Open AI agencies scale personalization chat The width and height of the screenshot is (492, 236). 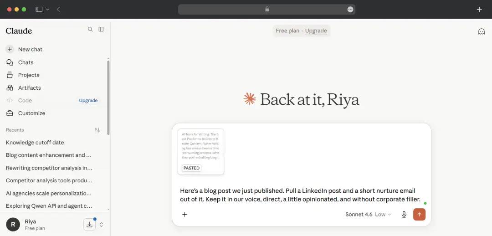49,193
